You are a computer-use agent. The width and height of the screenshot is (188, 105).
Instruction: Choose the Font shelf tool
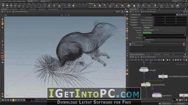[x=54, y=6]
